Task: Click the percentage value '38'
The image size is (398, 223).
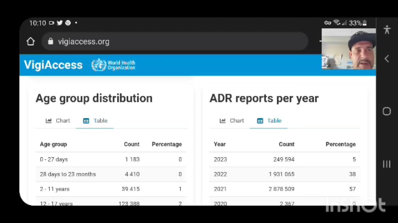Action: click(x=352, y=174)
